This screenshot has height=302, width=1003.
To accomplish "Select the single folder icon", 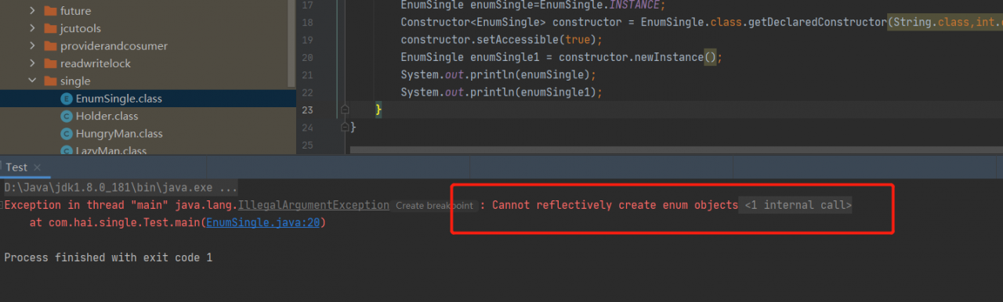I will click(50, 81).
